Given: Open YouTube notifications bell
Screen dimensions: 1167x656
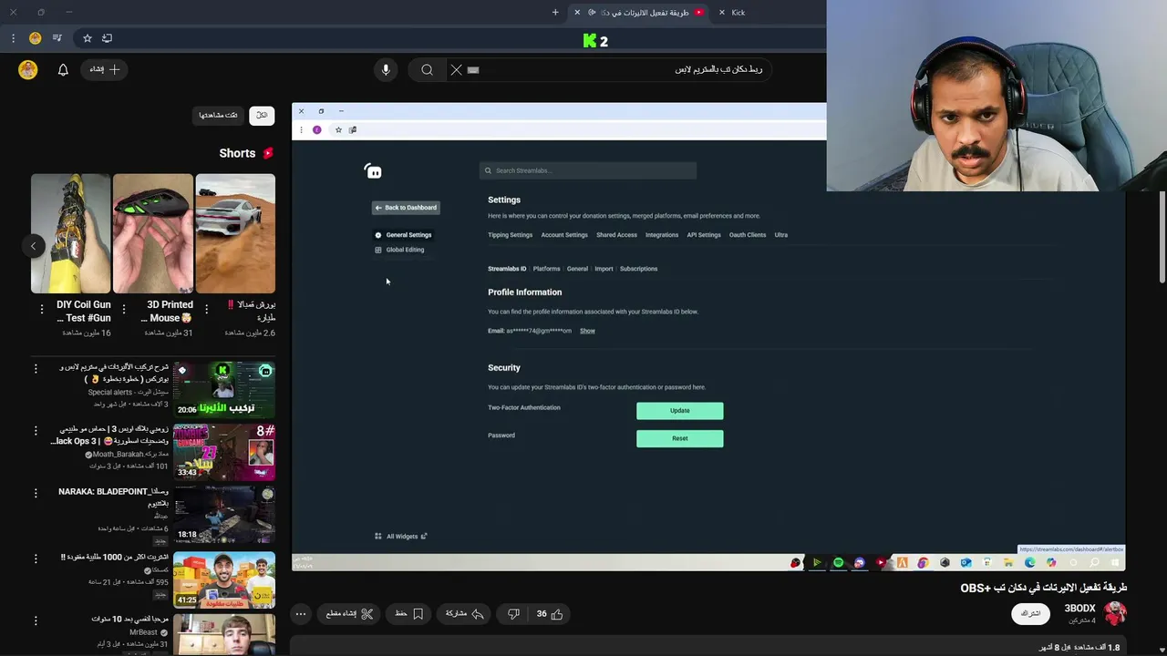Looking at the screenshot, I should [x=63, y=69].
